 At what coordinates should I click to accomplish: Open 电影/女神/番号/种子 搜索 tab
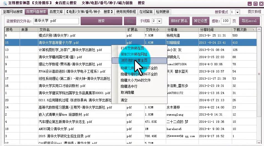(x=89, y=12)
